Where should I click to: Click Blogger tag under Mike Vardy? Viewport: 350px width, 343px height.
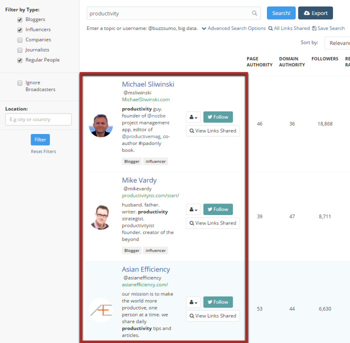pos(131,250)
